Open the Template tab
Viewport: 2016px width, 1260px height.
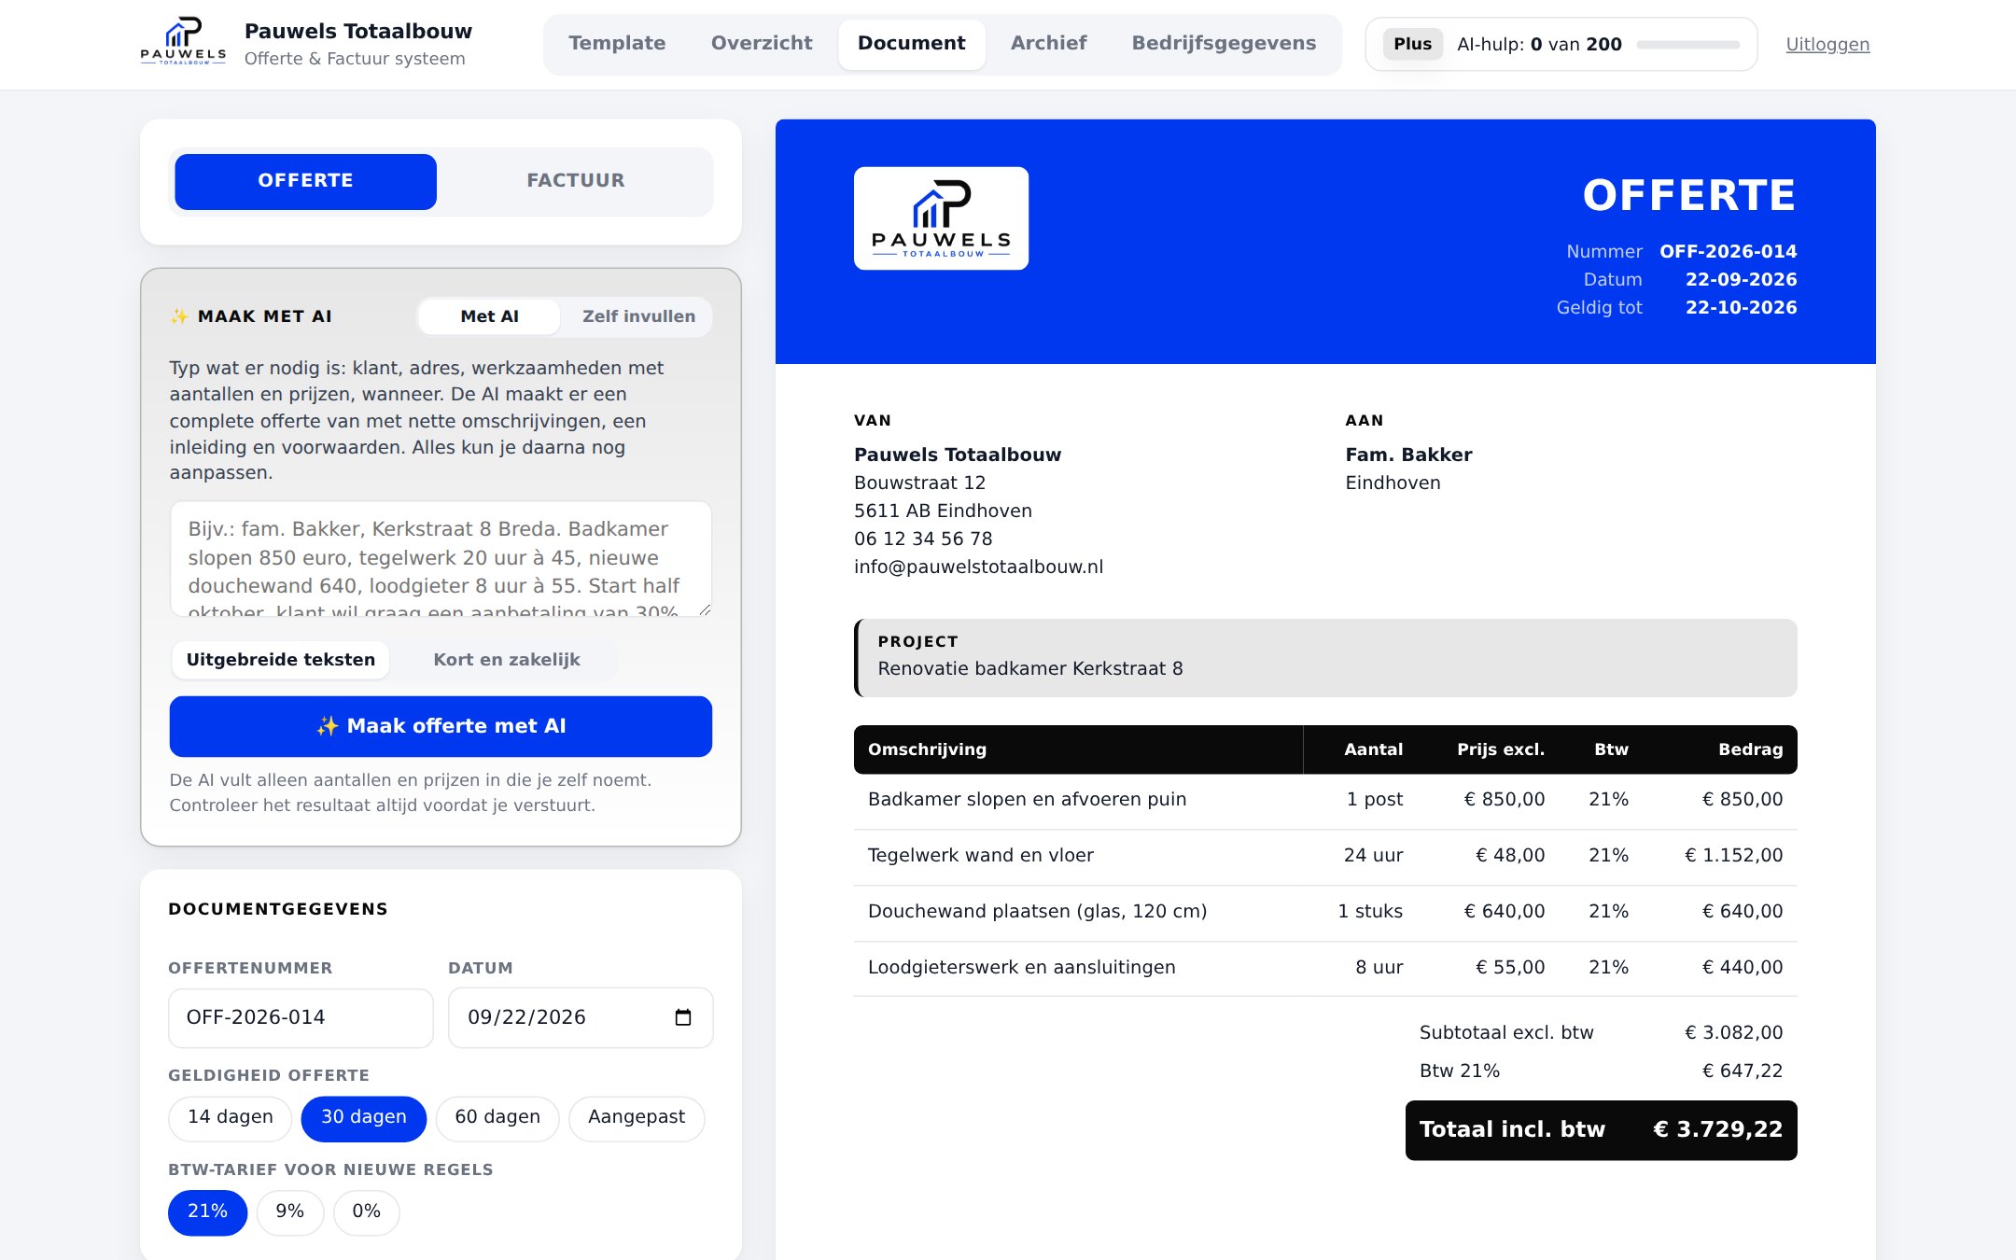(x=617, y=44)
